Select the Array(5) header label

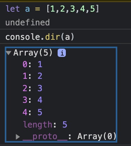[x=33, y=53]
